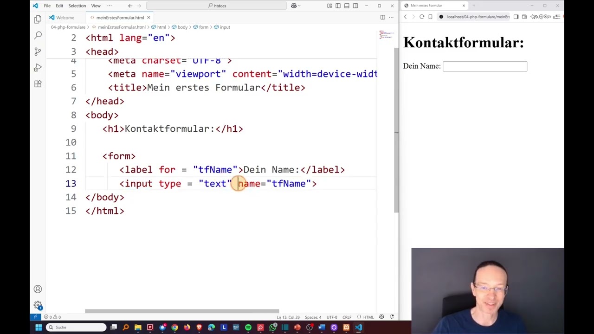Open the Explorer view in the activity bar
Image resolution: width=594 pixels, height=334 pixels.
click(38, 19)
